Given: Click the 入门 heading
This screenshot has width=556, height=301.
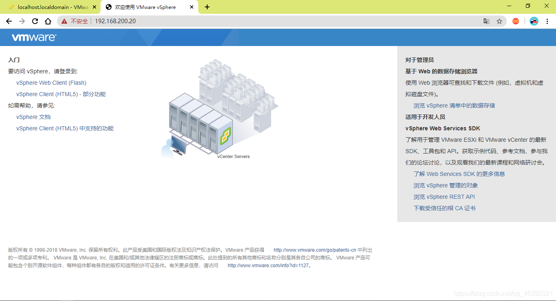Looking at the screenshot, I should pos(14,60).
